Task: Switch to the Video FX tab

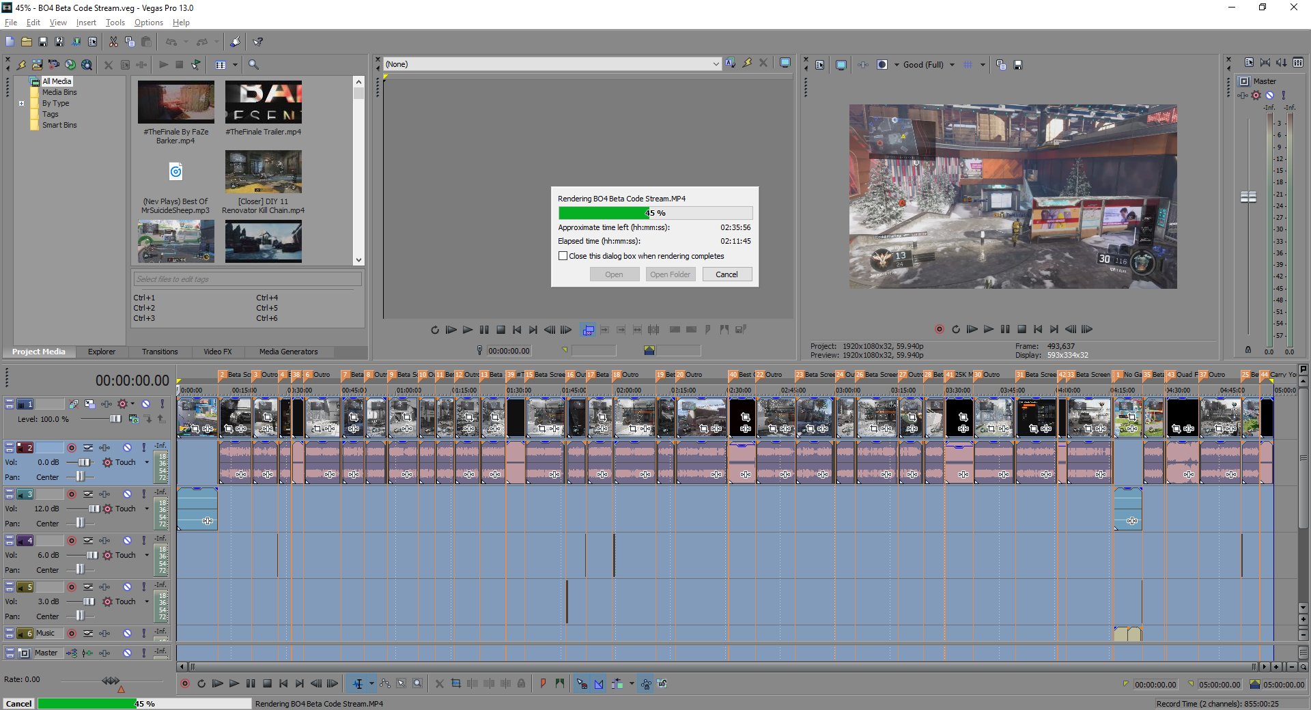Action: click(218, 352)
